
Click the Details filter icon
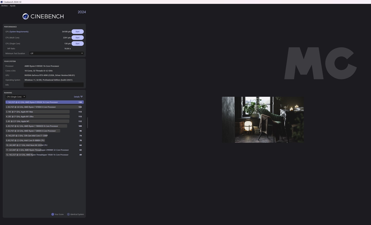click(x=81, y=97)
